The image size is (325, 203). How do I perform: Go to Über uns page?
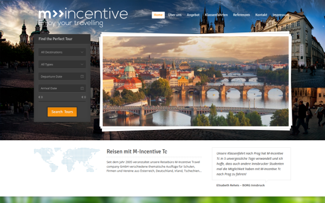[x=175, y=15]
